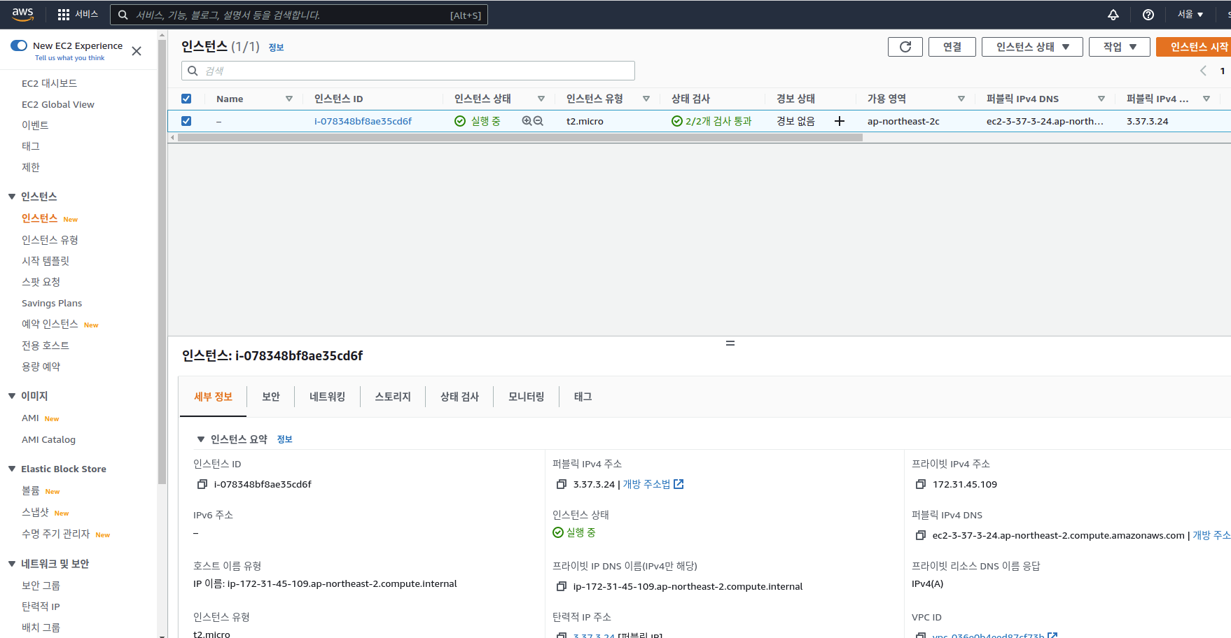This screenshot has height=638, width=1231.
Task: Click the sidebar vertical scrollbar
Action: [162, 262]
